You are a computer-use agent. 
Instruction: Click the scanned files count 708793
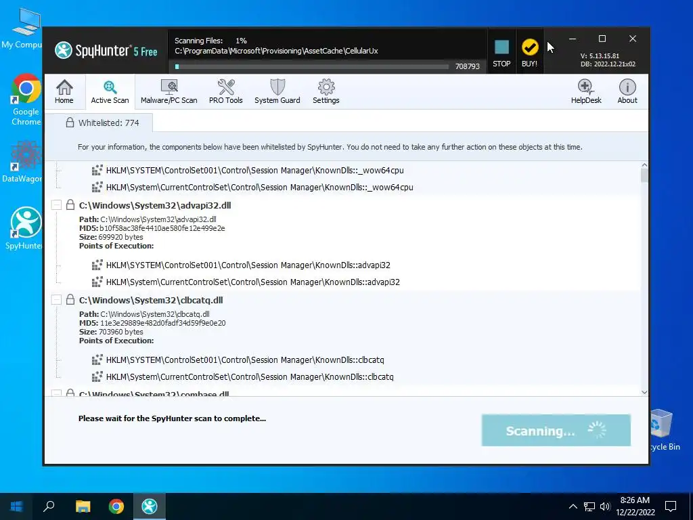coord(467,66)
